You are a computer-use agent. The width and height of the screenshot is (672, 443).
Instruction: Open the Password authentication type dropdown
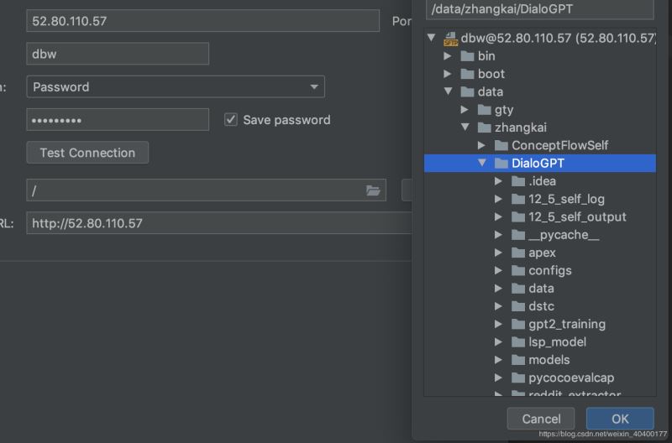click(x=176, y=86)
